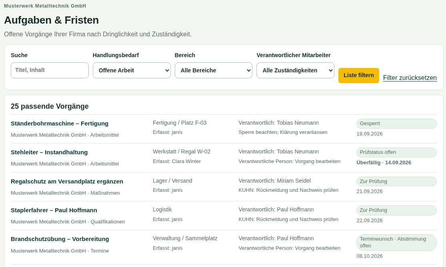Click the Musterwerk Metalltechnik GmbH header text
The image size is (446, 267).
click(45, 6)
